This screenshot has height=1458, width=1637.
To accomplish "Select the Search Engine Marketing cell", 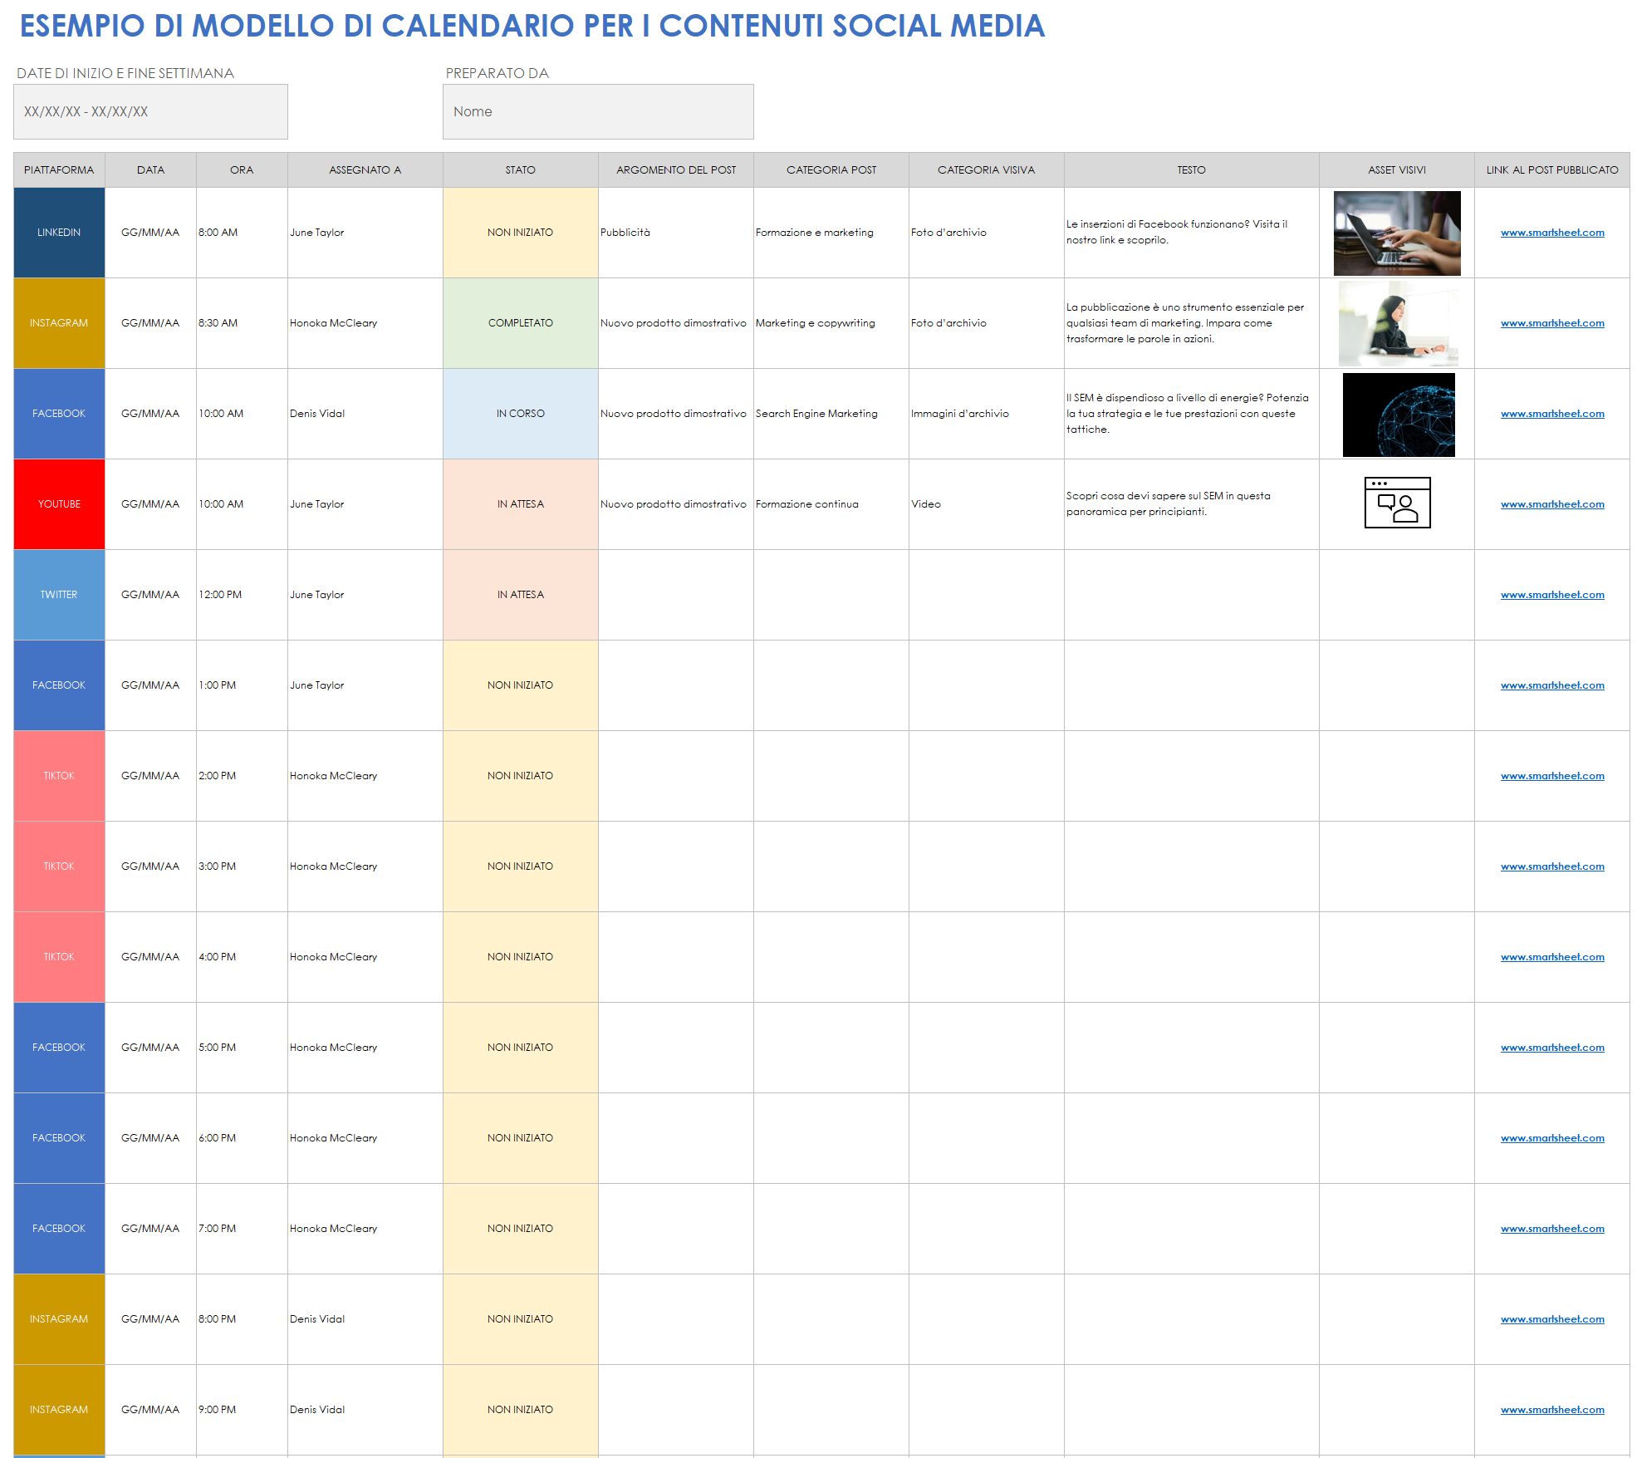I will 831,414.
